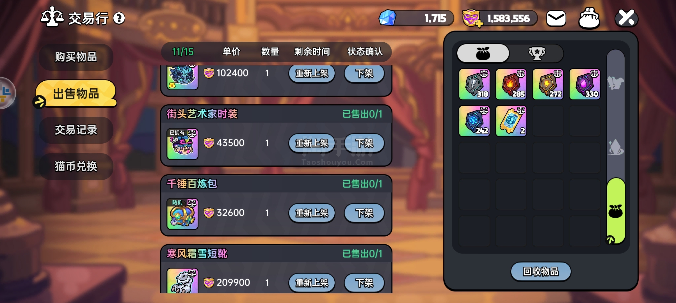Select the green bag category on sidebar
Screen dimensions: 676x303
click(x=616, y=211)
